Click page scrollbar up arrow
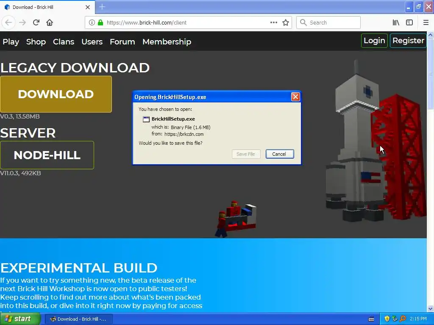Screen dimensions: 434x325 [x=430, y=35]
